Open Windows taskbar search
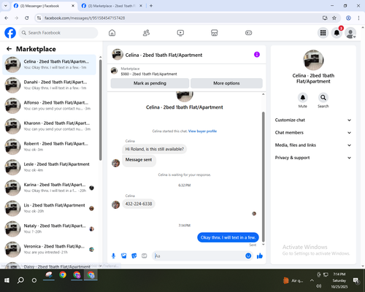365x292 pixels. 20,280
